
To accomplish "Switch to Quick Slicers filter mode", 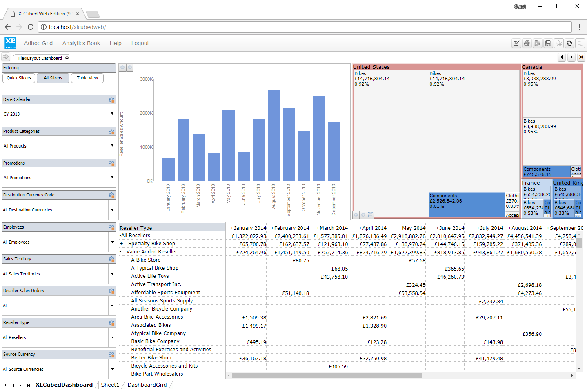I will [x=19, y=78].
